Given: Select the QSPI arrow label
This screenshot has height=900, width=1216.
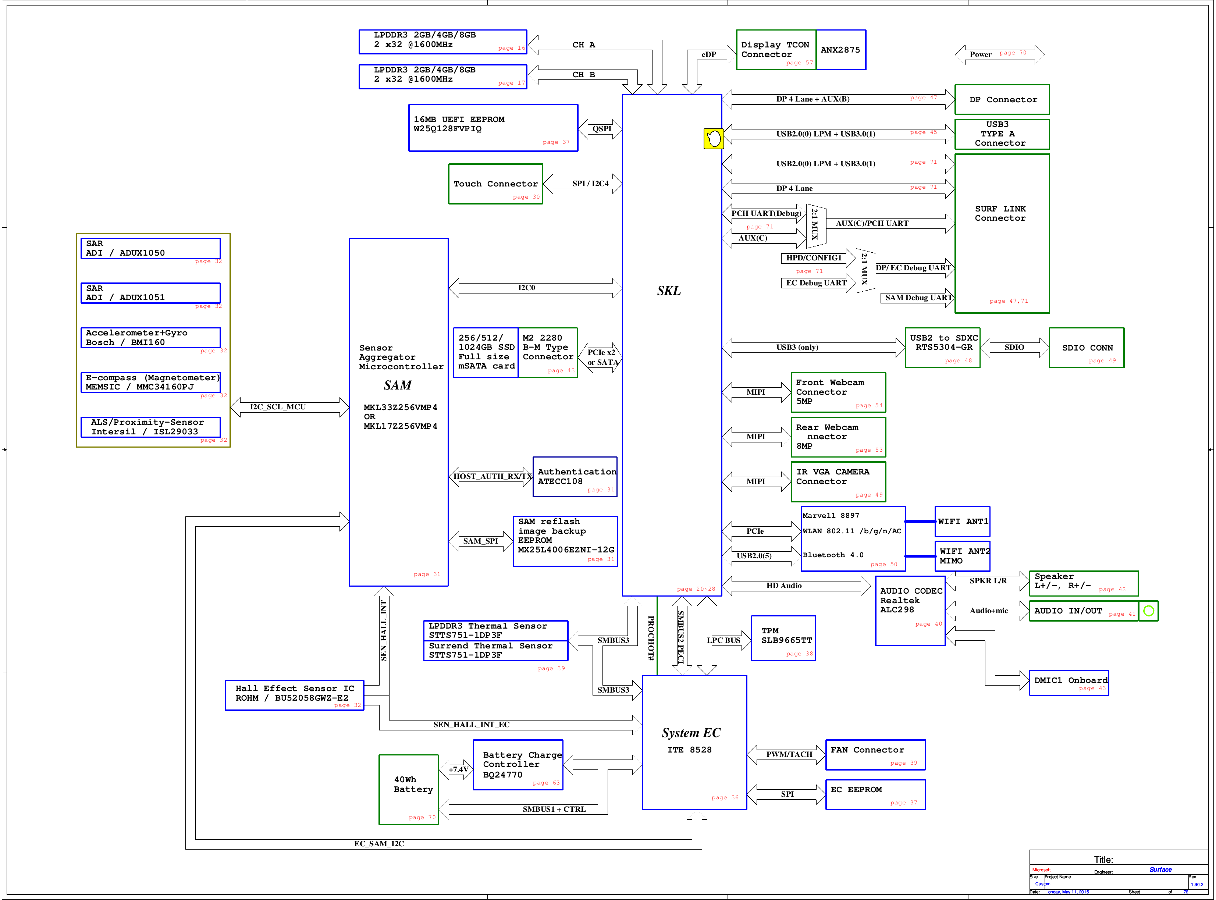Looking at the screenshot, I should point(601,129).
